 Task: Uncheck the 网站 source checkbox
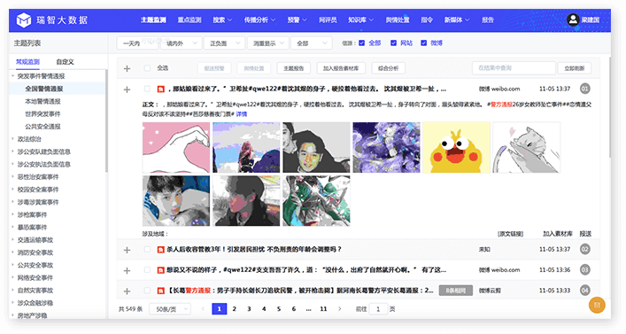[x=393, y=43]
